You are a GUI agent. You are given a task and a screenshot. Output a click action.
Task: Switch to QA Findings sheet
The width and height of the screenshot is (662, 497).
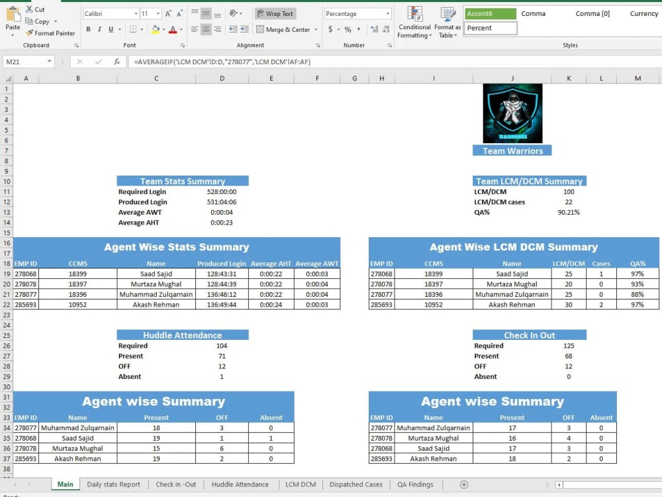(415, 484)
